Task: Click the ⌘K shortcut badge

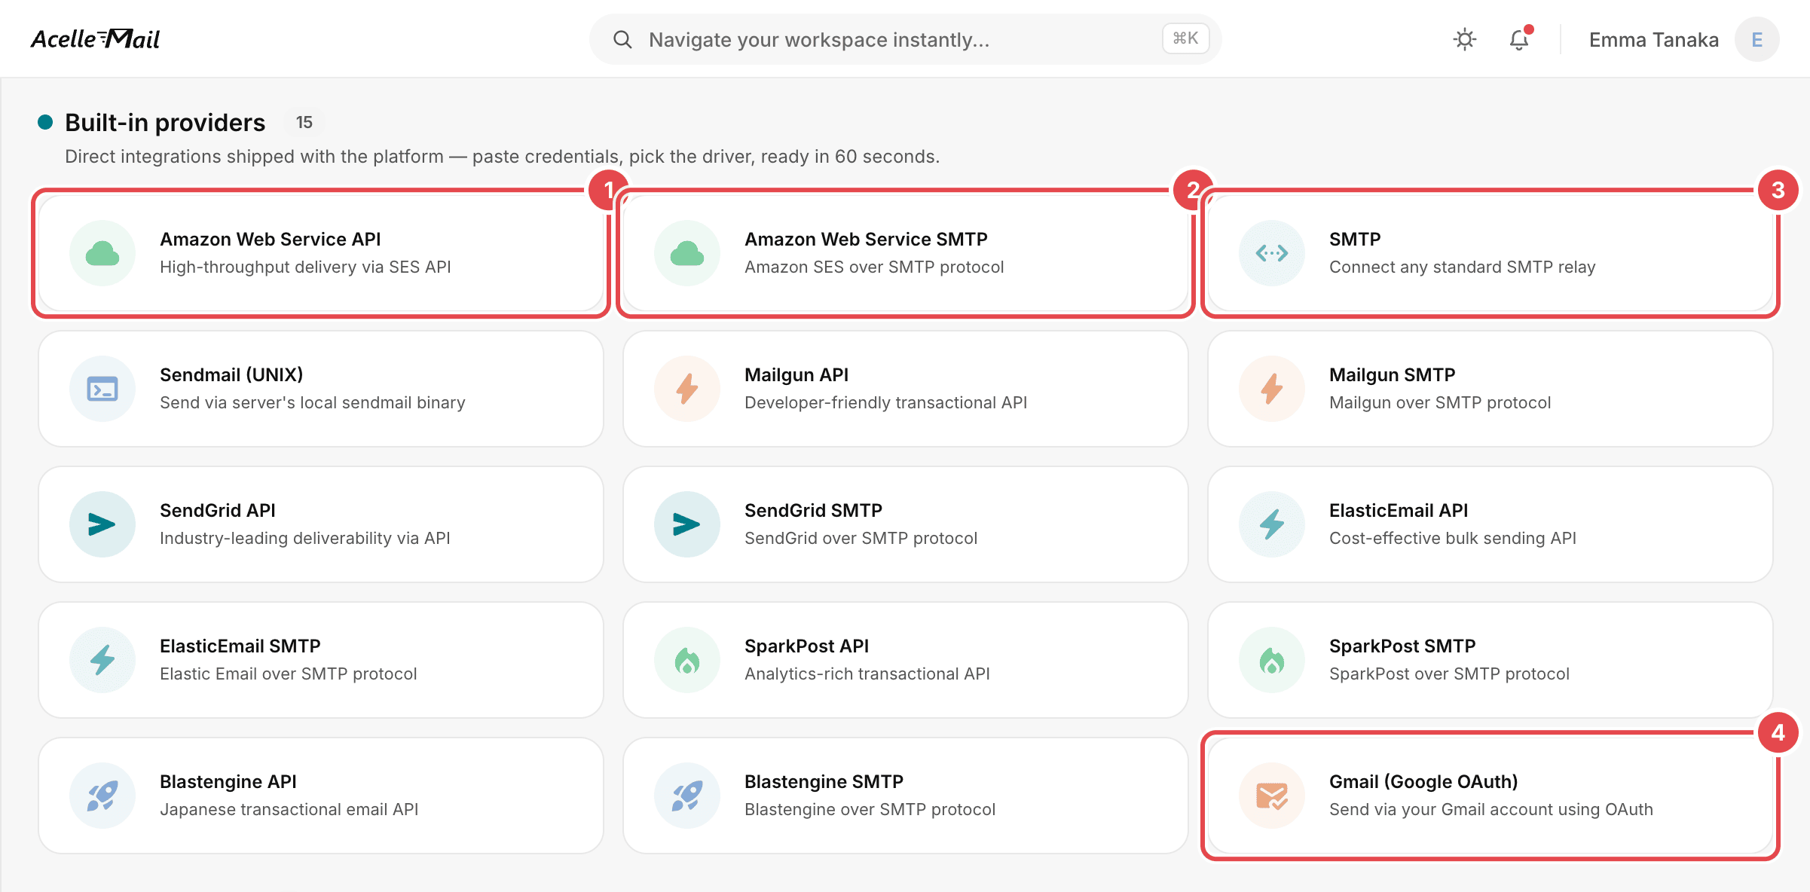Action: tap(1185, 38)
